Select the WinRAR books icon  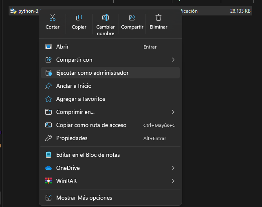tap(48, 181)
